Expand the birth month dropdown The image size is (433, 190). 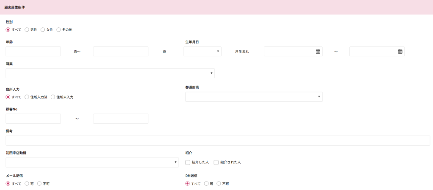coord(202,52)
